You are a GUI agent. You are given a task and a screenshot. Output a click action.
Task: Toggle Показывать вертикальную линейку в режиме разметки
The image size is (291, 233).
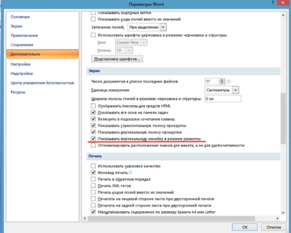click(x=93, y=139)
